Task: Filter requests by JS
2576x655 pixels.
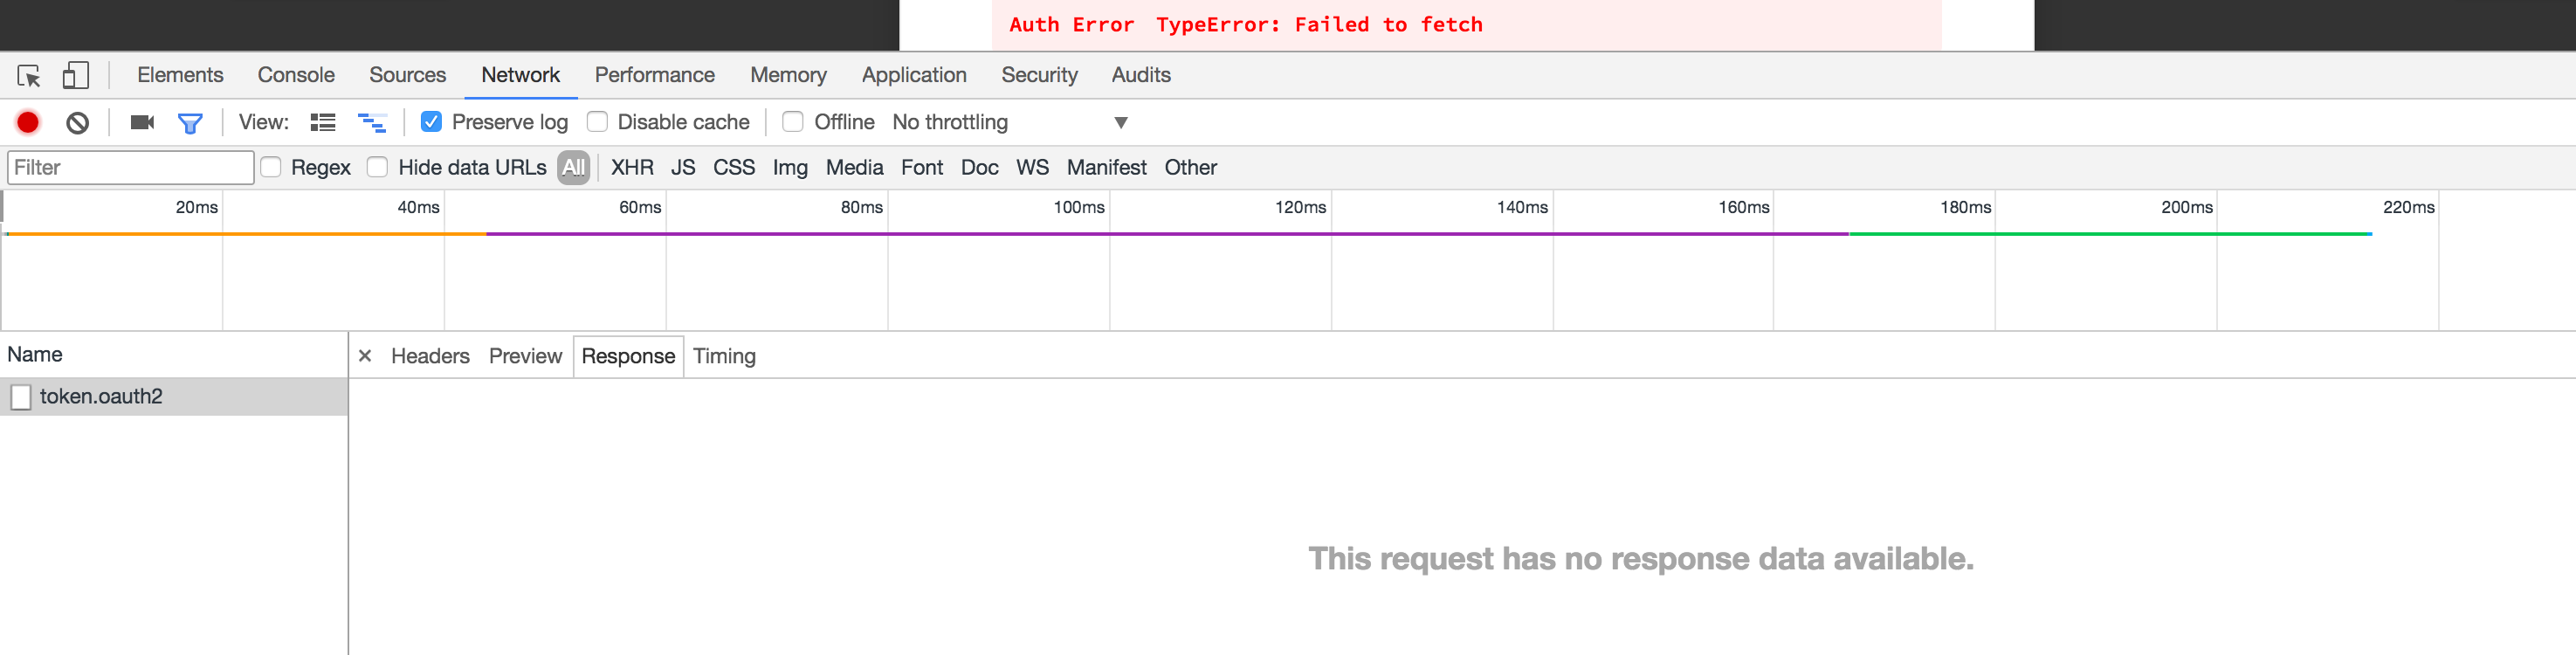Action: (x=683, y=167)
